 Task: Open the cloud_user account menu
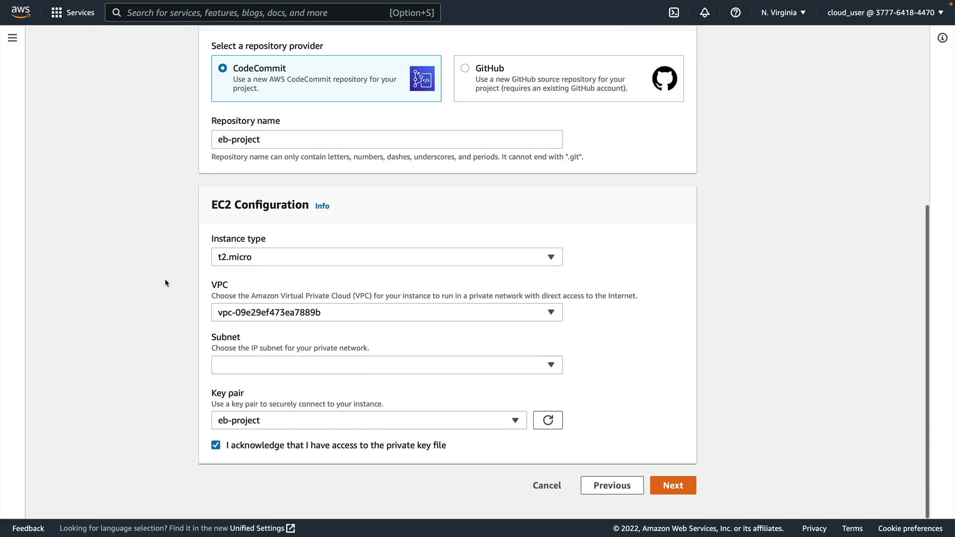coord(885,12)
